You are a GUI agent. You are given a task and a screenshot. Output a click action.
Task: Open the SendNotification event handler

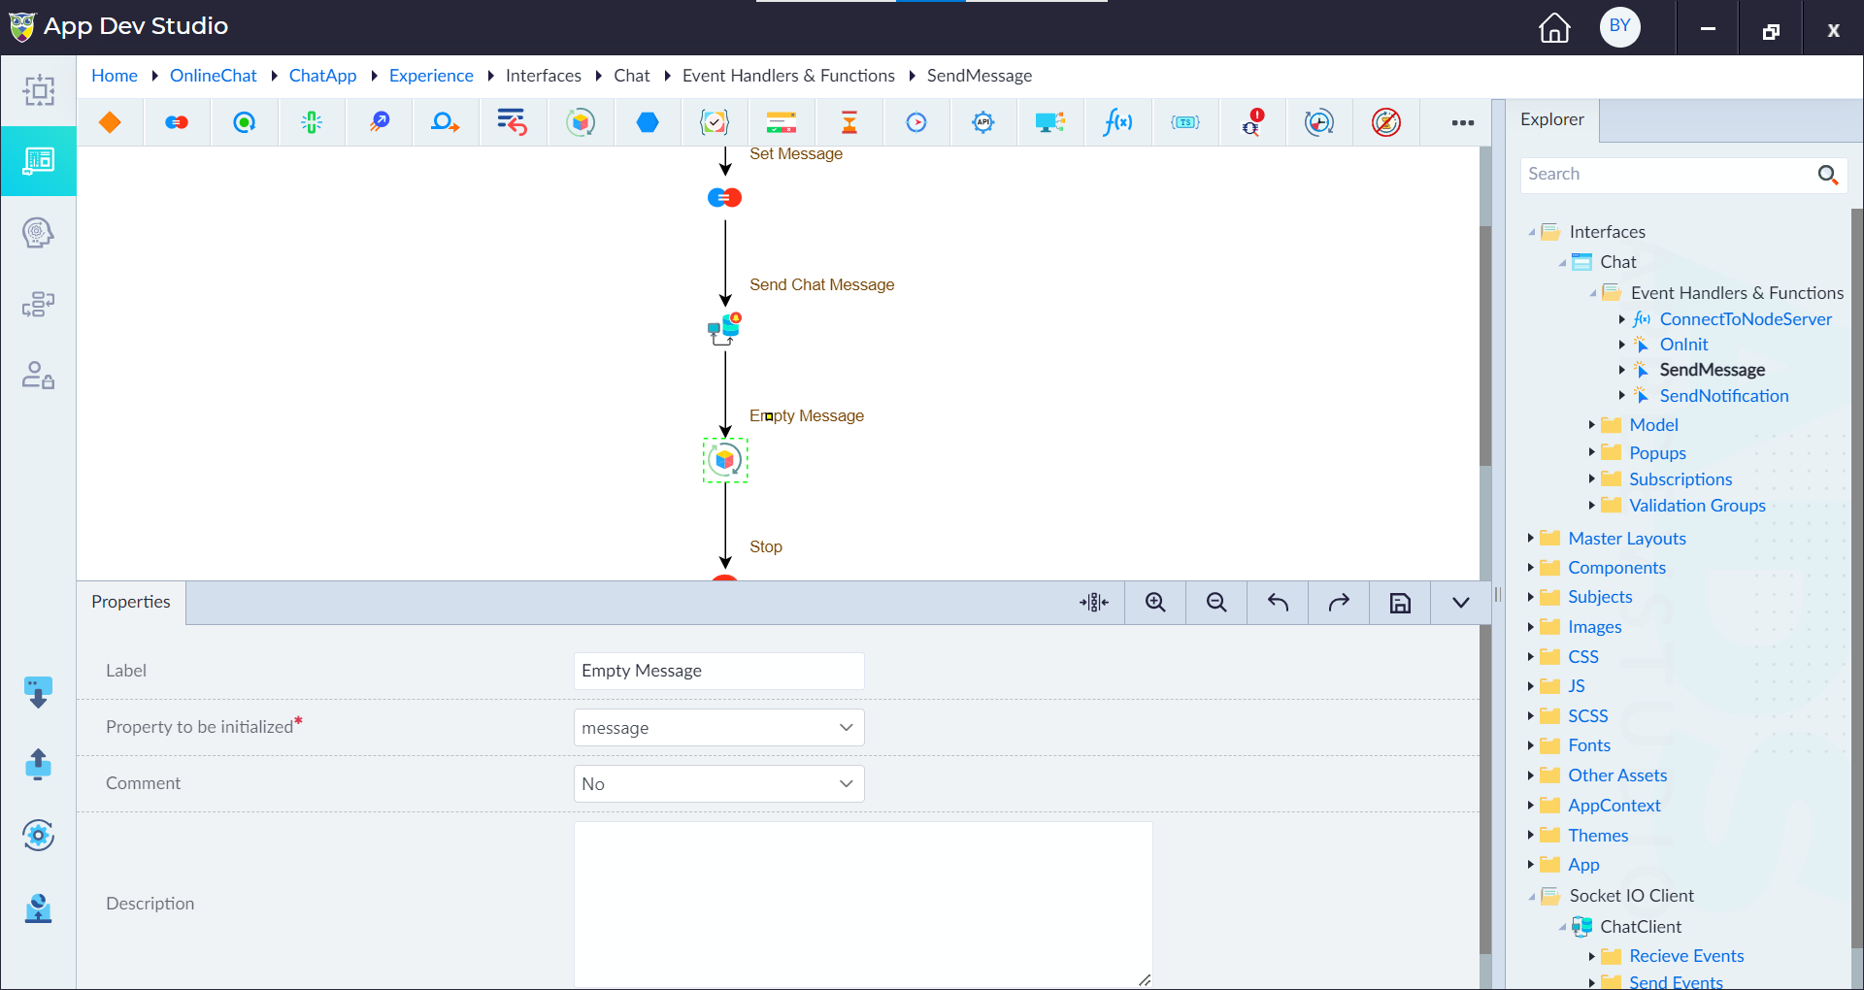pyautogui.click(x=1724, y=396)
